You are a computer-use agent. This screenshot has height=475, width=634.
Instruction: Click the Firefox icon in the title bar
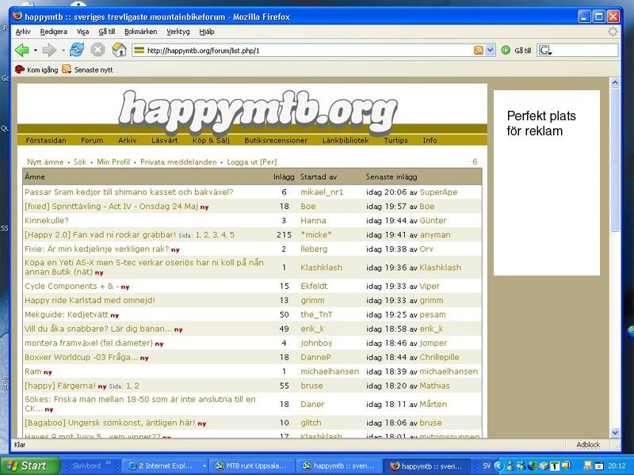tap(17, 16)
